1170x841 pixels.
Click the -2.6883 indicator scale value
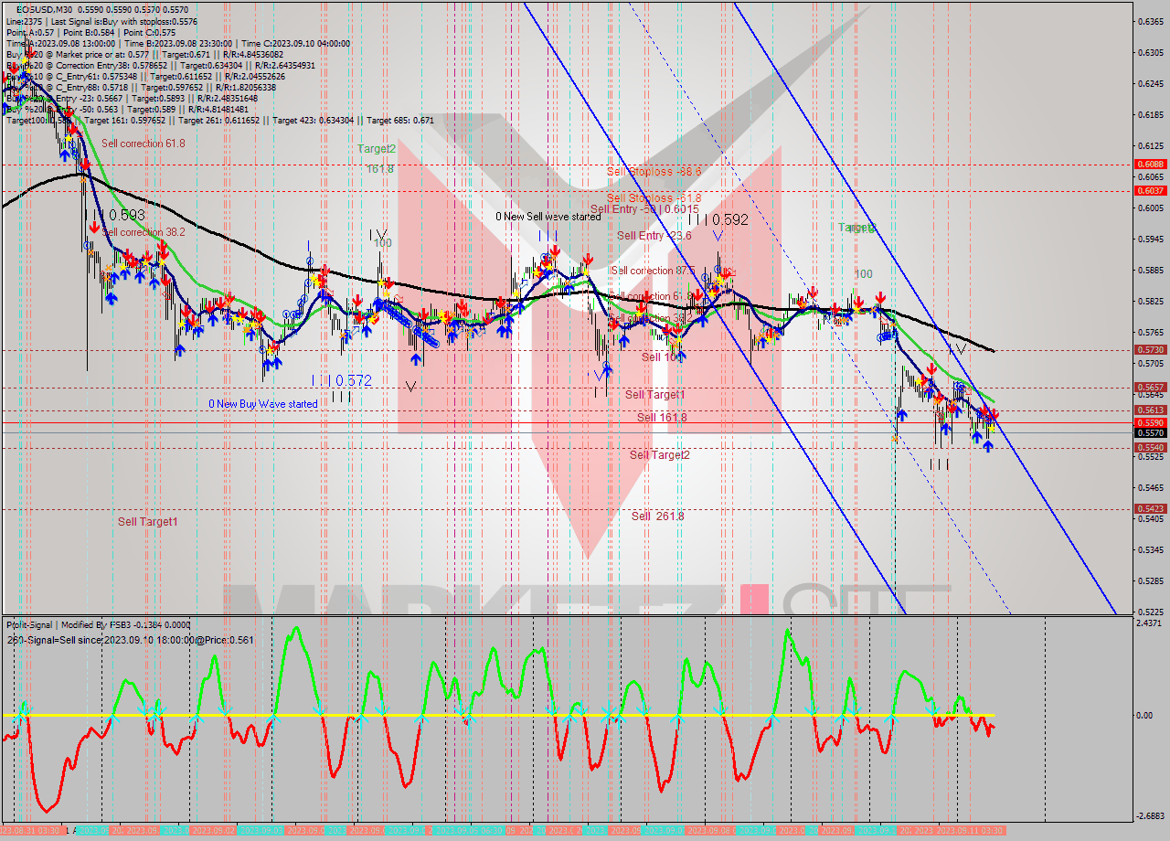[1150, 815]
